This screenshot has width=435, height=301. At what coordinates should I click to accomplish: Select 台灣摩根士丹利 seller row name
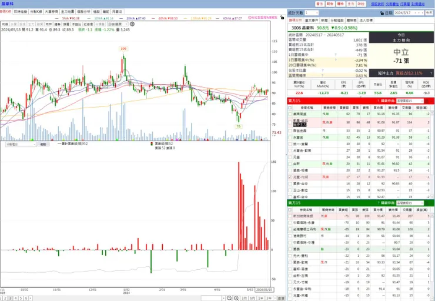(304, 229)
